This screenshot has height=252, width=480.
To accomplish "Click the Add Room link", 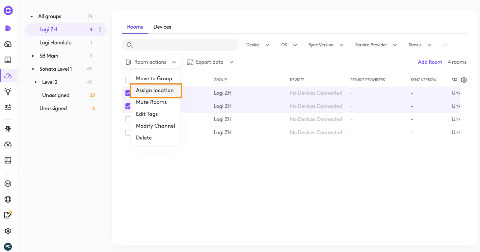I will click(x=430, y=62).
